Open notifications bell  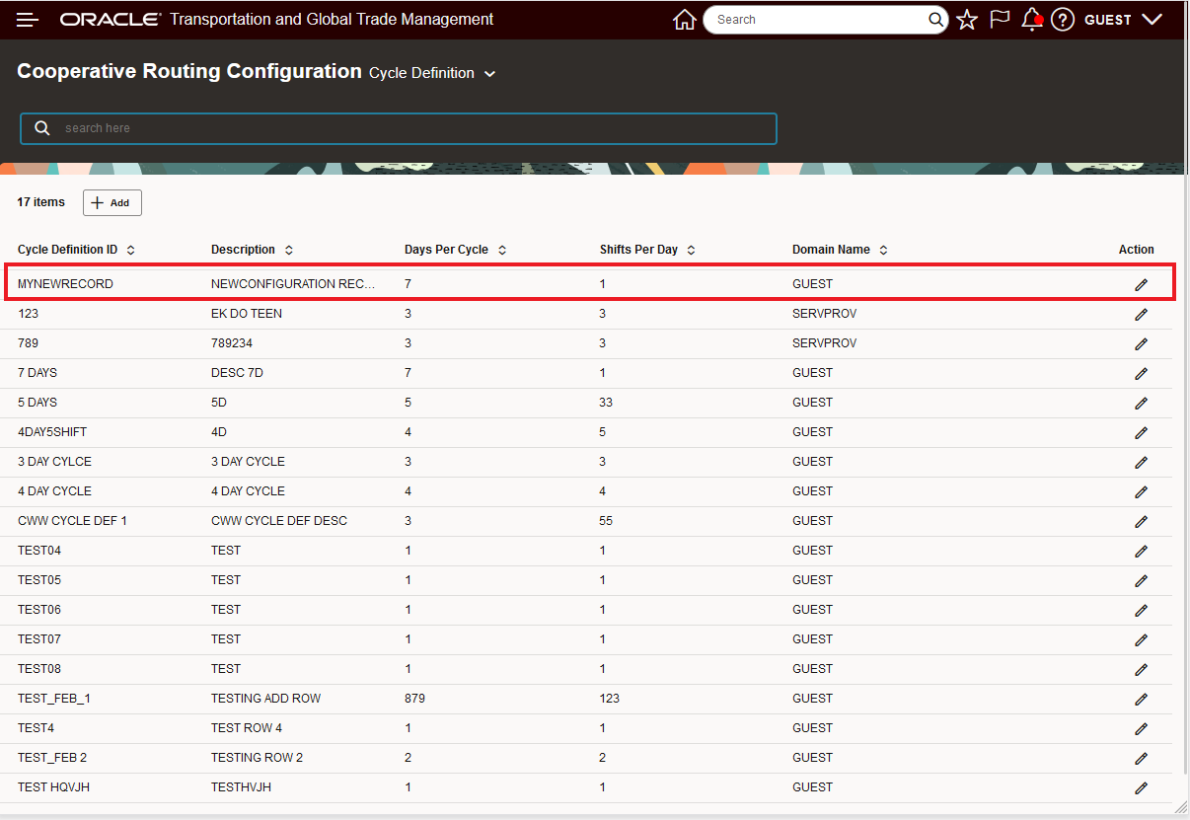1032,20
